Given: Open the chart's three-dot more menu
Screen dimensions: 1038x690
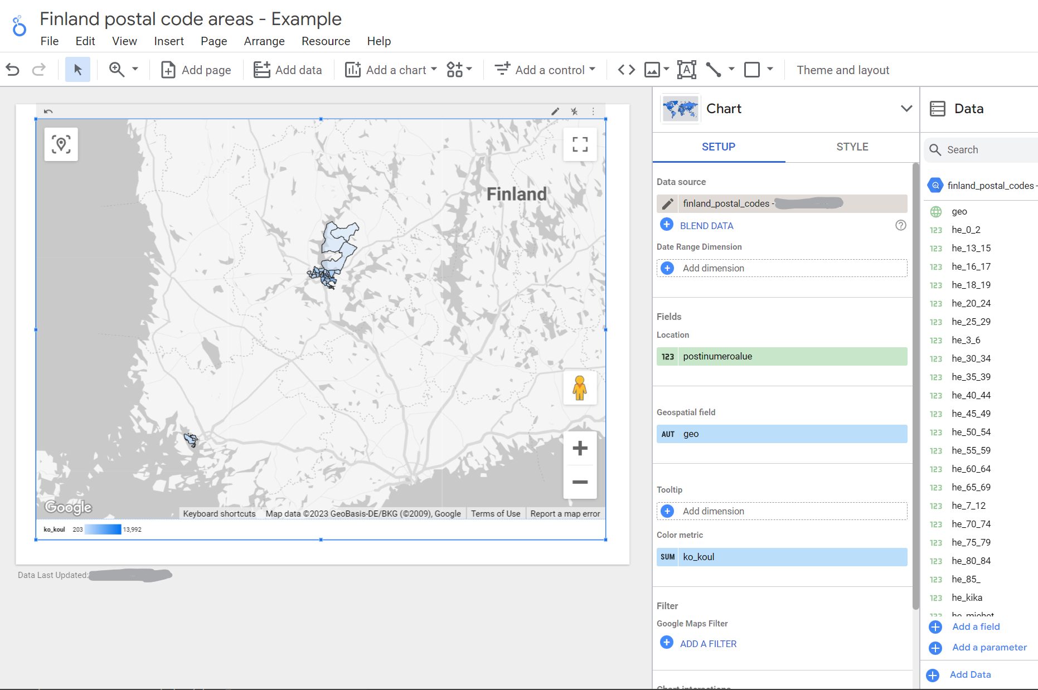Looking at the screenshot, I should click(x=593, y=111).
